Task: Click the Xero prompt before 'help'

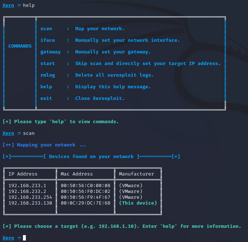Action: pos(8,5)
